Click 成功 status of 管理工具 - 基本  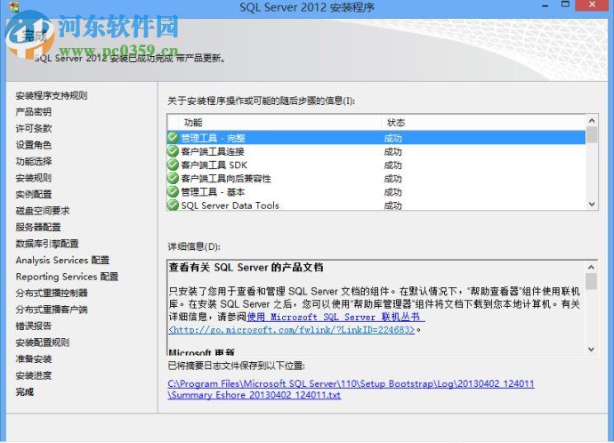tap(392, 192)
